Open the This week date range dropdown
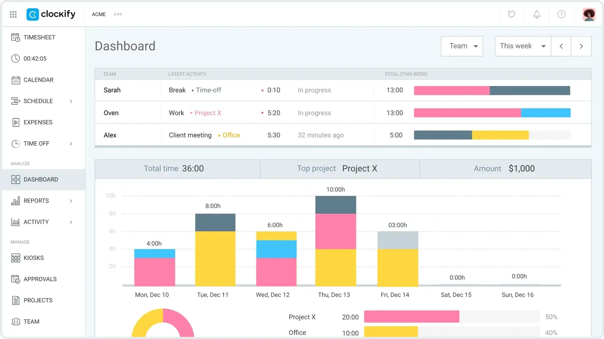This screenshot has height=339, width=604. click(x=523, y=46)
